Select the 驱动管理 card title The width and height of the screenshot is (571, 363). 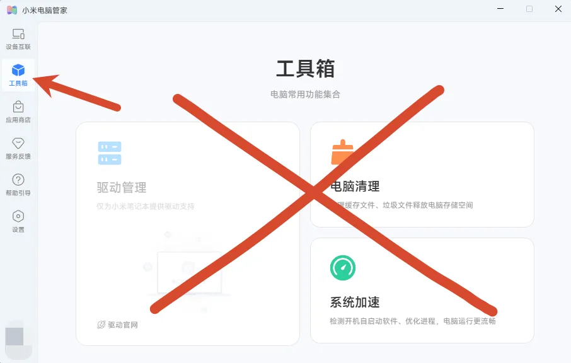122,188
